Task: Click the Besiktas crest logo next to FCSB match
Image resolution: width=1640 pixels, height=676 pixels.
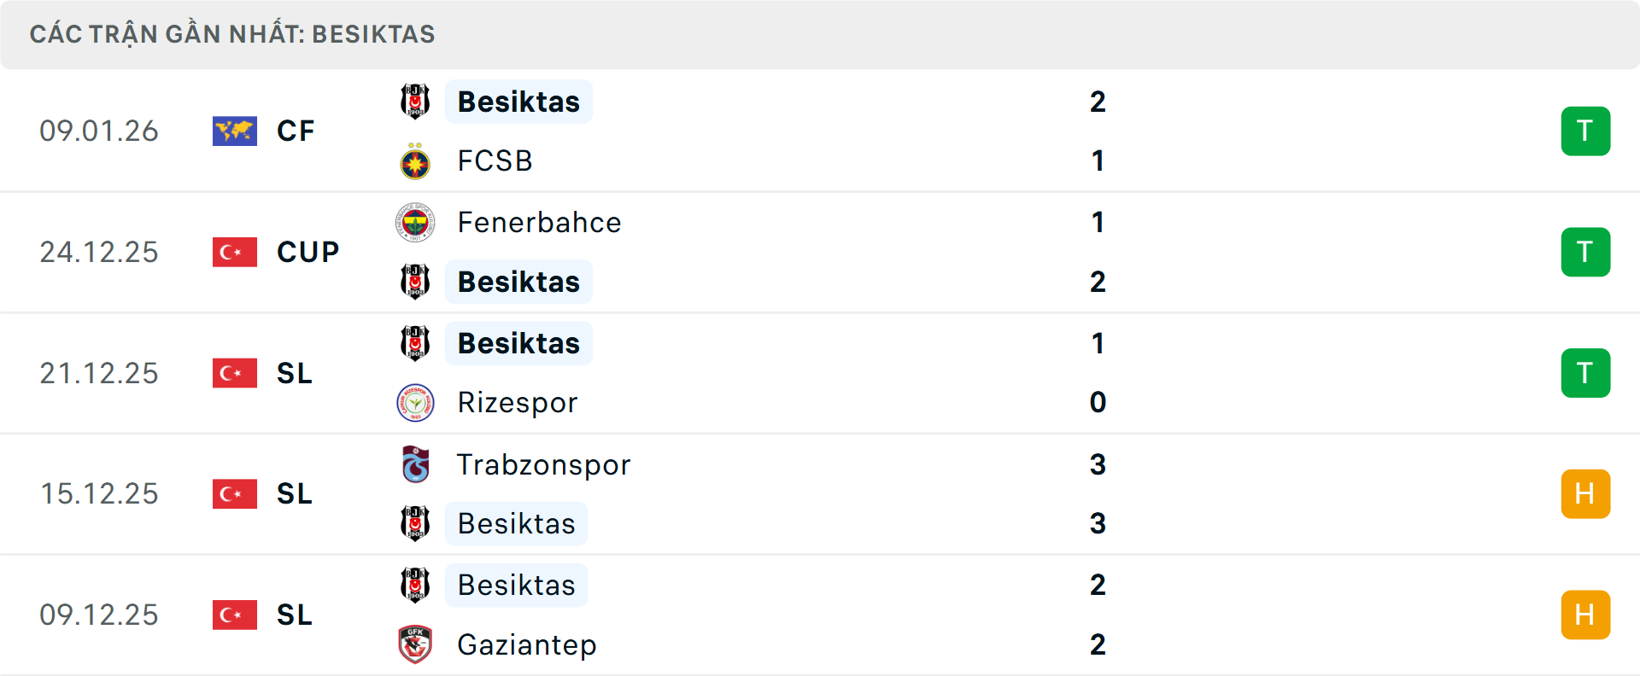Action: pos(415,101)
